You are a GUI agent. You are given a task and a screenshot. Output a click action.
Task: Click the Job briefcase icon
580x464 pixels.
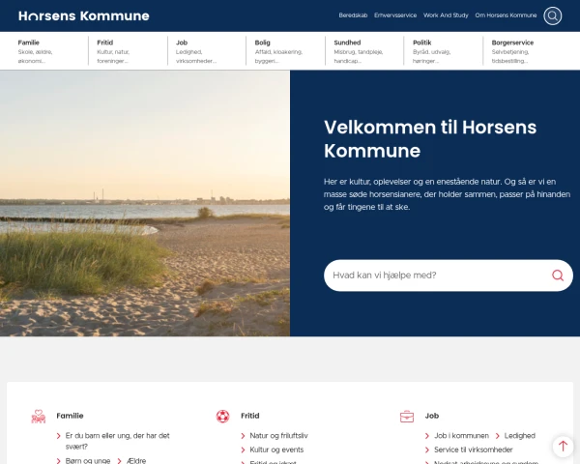click(407, 417)
